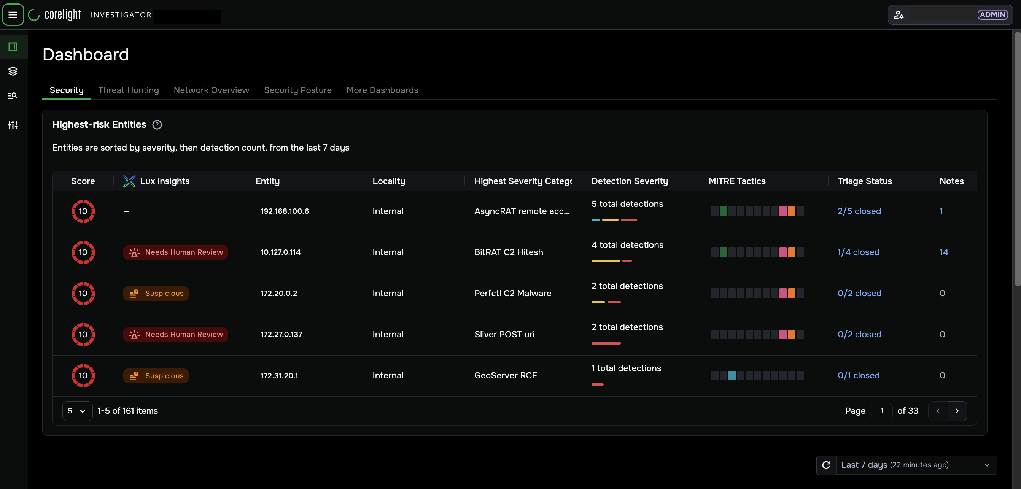Viewport: 1021px width, 489px height.
Task: Click the AsyncRAT remote acc... category
Action: pos(522,211)
